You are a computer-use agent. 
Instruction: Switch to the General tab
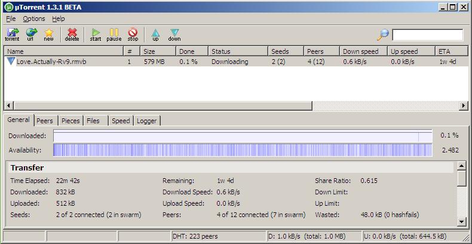pos(19,120)
